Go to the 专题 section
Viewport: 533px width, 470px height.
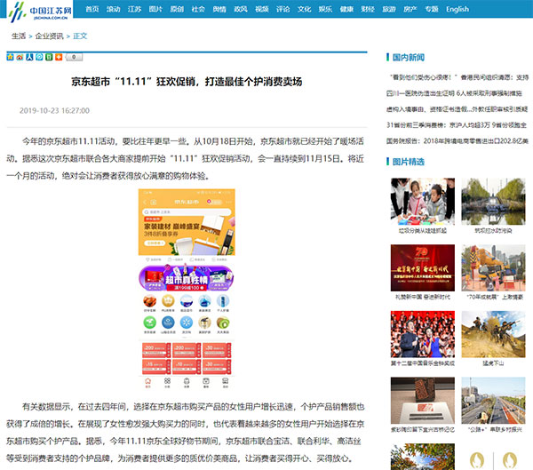432,9
